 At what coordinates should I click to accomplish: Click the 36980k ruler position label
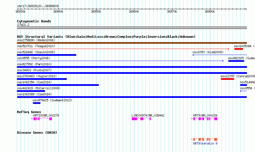coord(210,11)
